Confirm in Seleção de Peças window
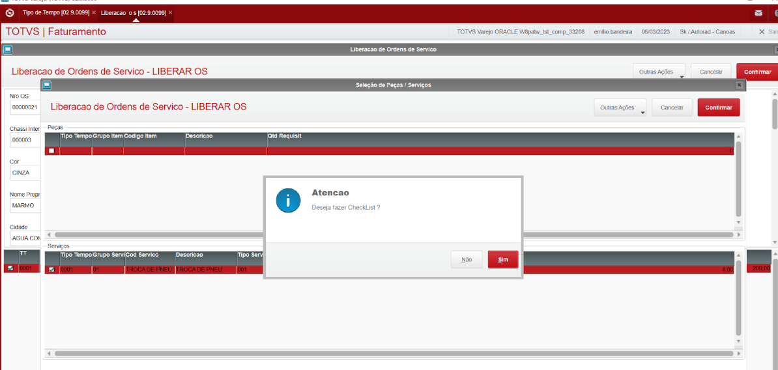The height and width of the screenshot is (370, 778). (719, 107)
